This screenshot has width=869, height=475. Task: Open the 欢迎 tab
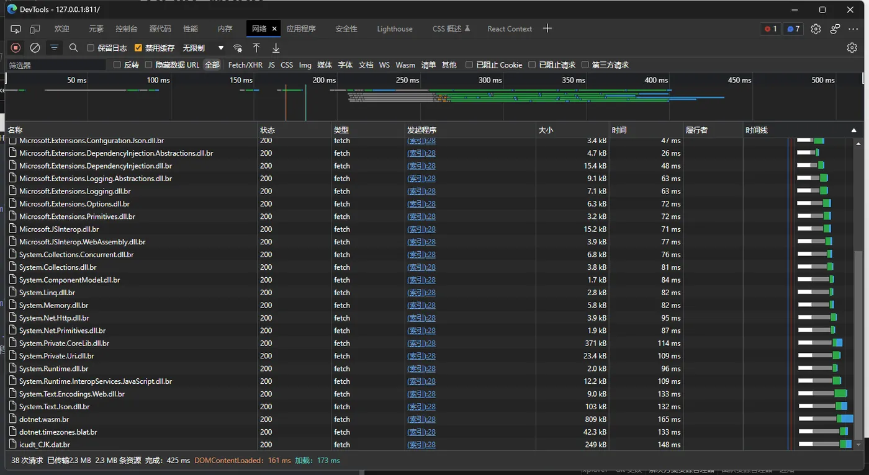61,29
